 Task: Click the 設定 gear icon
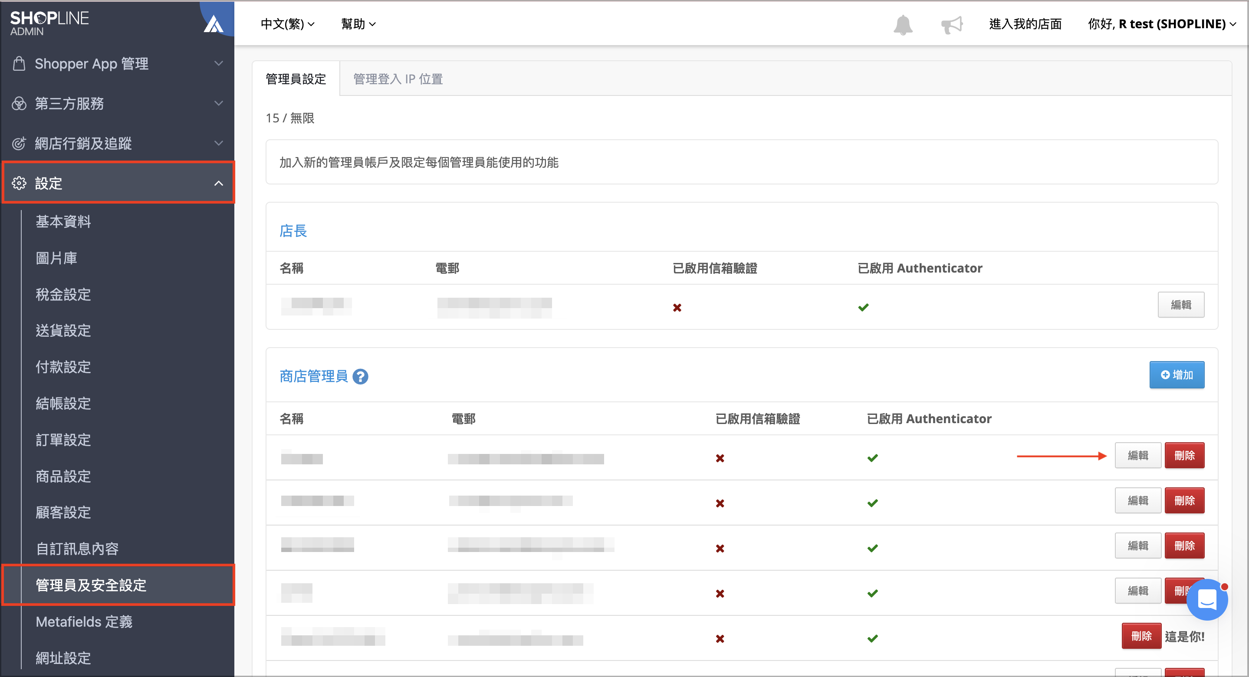tap(19, 183)
